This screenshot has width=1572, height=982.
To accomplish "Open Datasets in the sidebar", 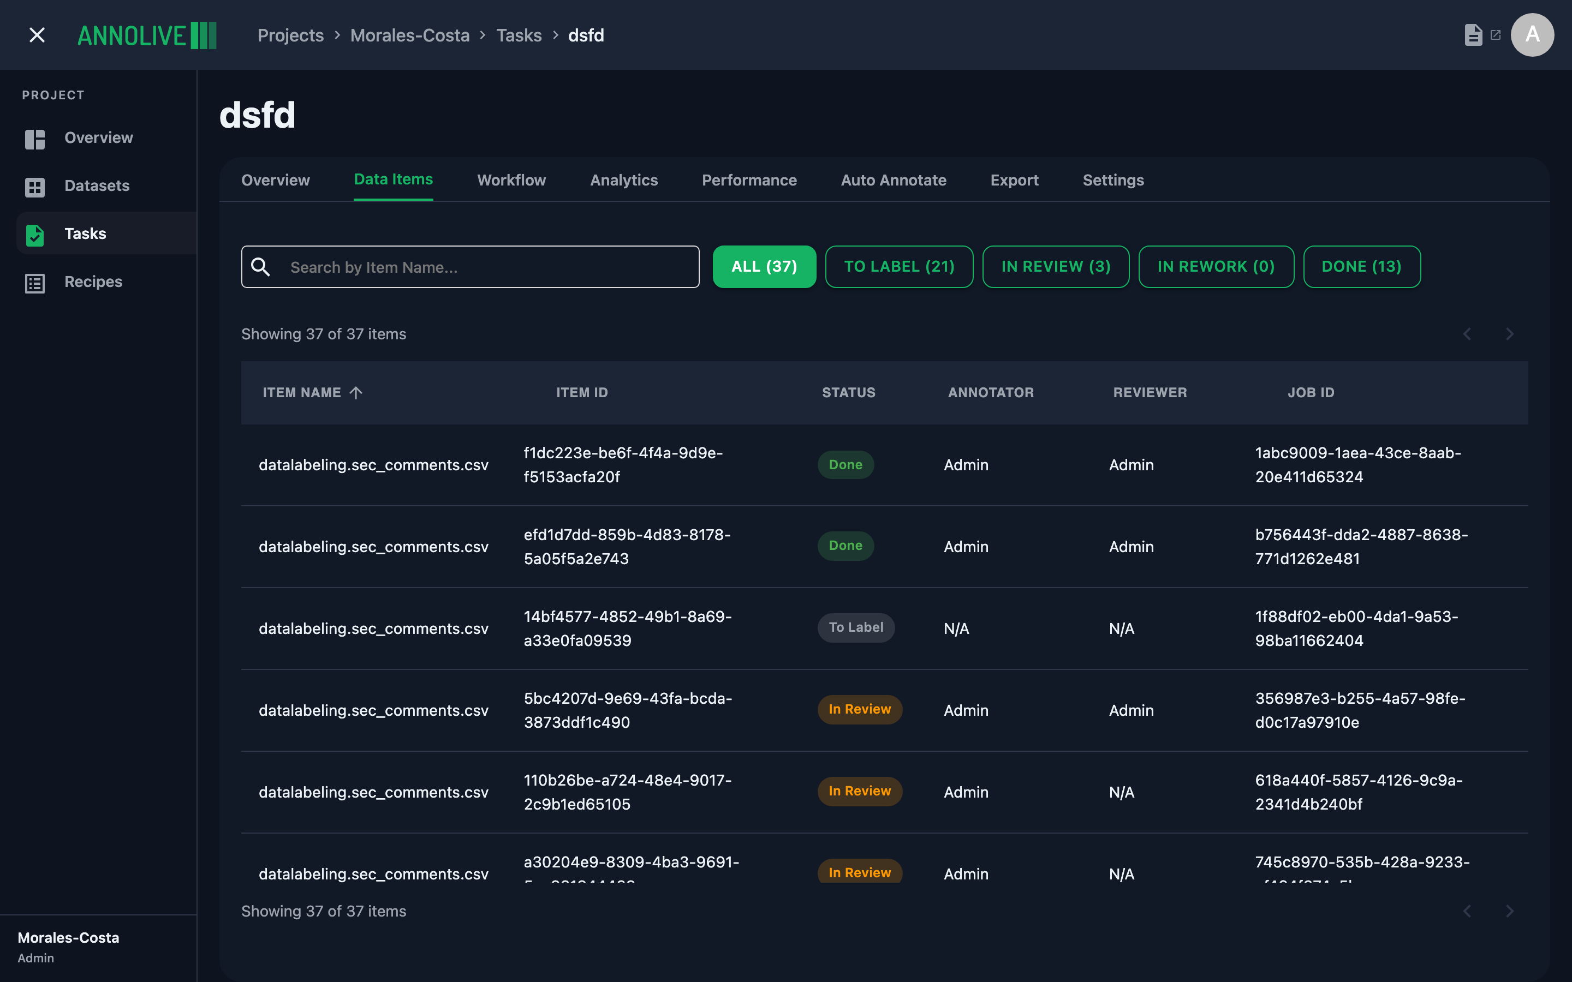I will coord(97,185).
